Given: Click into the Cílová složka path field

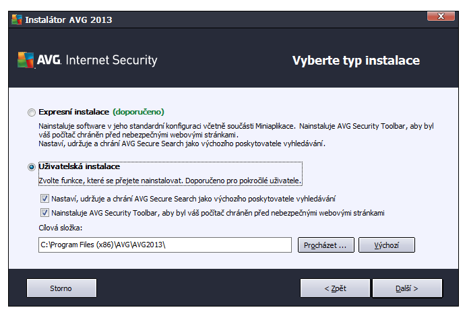Looking at the screenshot, I should [x=165, y=245].
